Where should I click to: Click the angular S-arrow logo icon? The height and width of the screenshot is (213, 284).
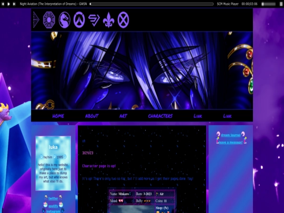pos(94,21)
